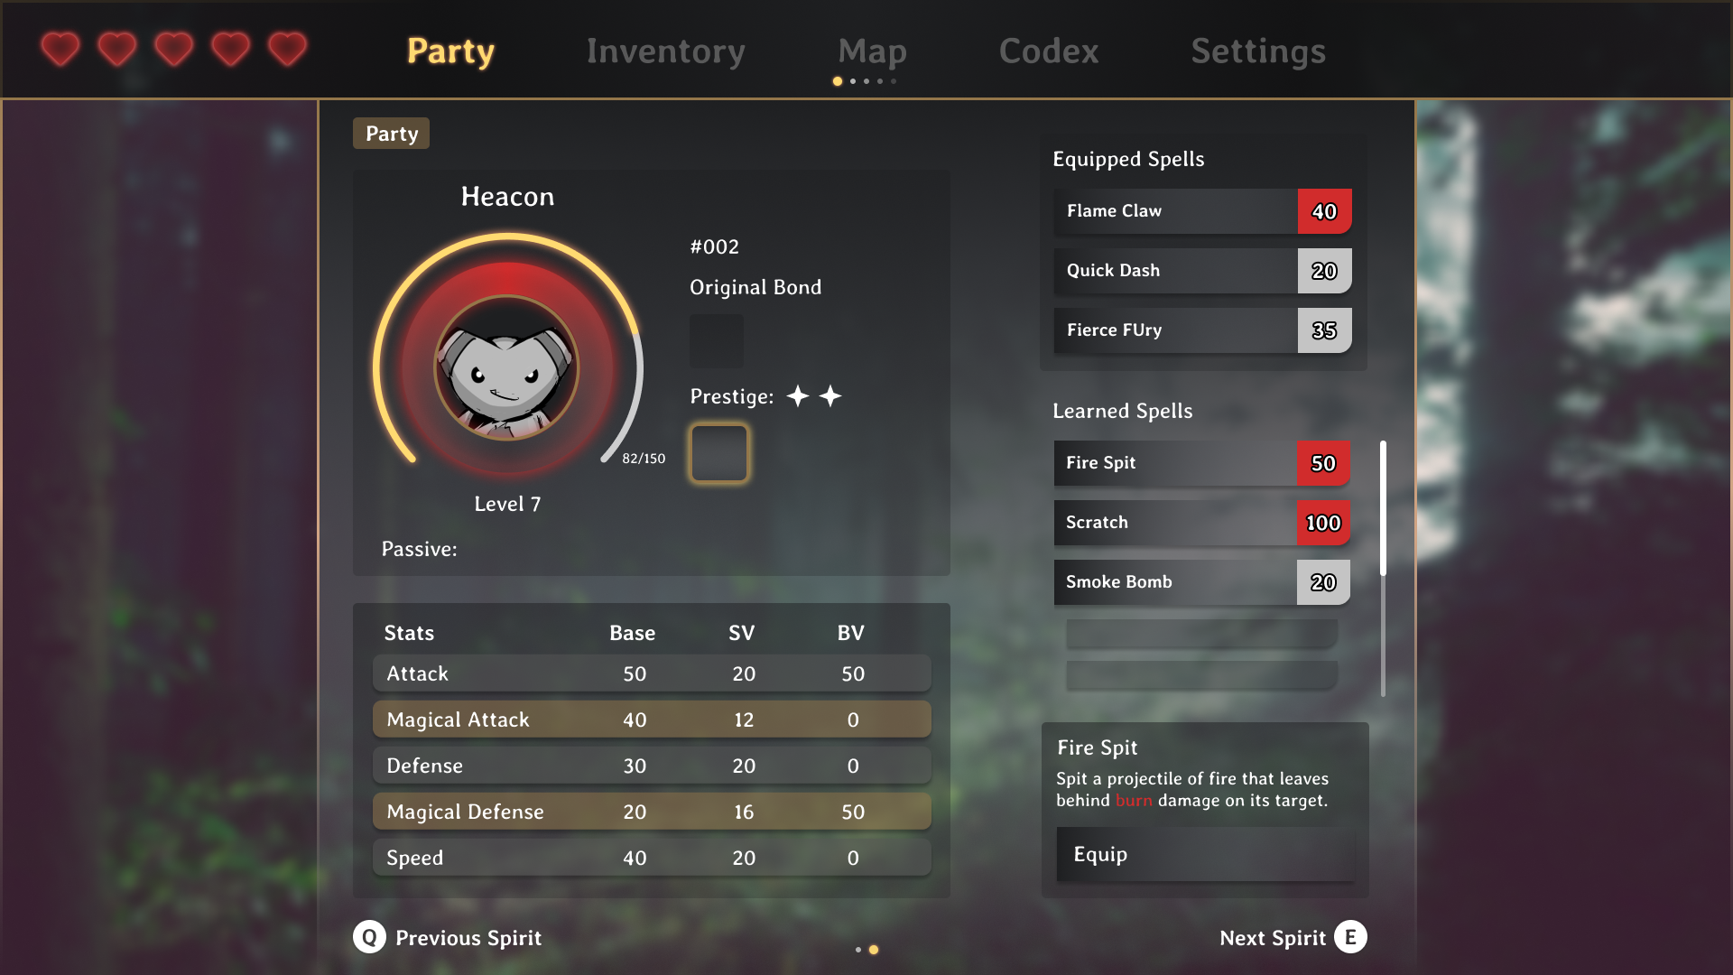The width and height of the screenshot is (1733, 975).
Task: Open the Settings tab
Action: coord(1258,51)
